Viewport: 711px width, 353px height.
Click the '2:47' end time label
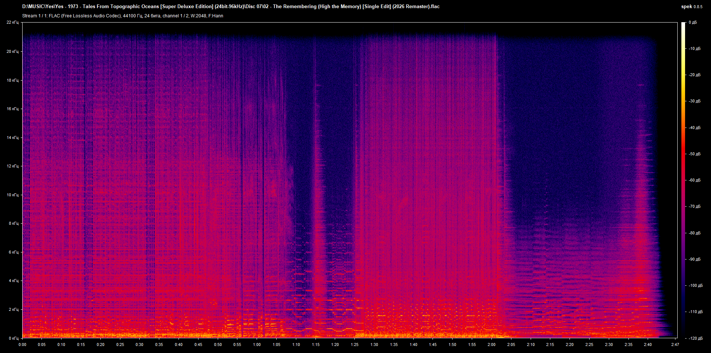675,344
